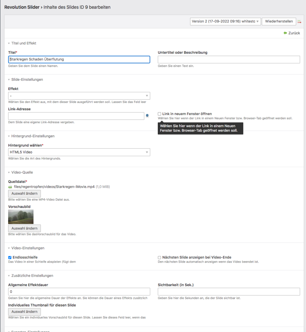Viewport: 306px width, 332px height.
Task: Click the Sichtbarkeit (in Sek.) input field
Action: coord(229,292)
